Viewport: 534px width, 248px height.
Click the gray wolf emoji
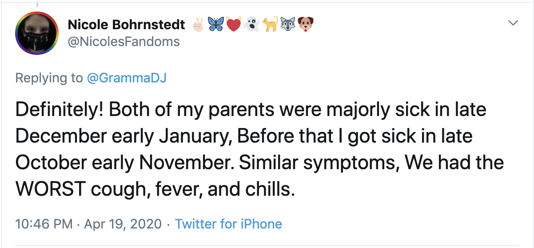[287, 25]
